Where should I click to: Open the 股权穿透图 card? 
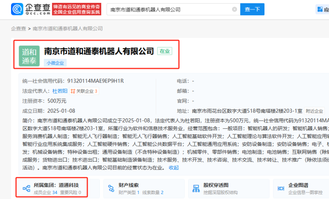(216, 185)
